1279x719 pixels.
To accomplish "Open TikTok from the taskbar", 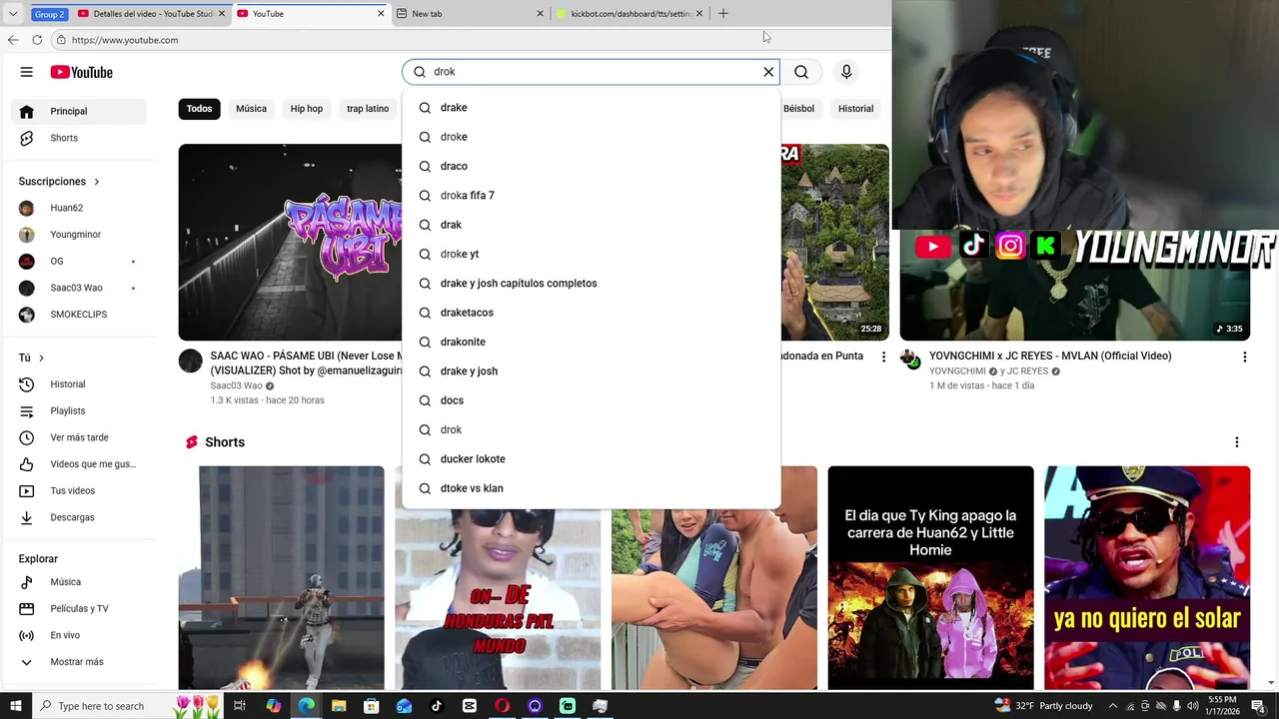I will [437, 706].
